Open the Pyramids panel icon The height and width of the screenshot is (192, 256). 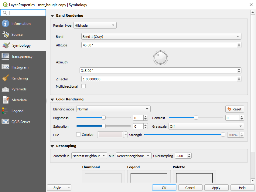5,89
